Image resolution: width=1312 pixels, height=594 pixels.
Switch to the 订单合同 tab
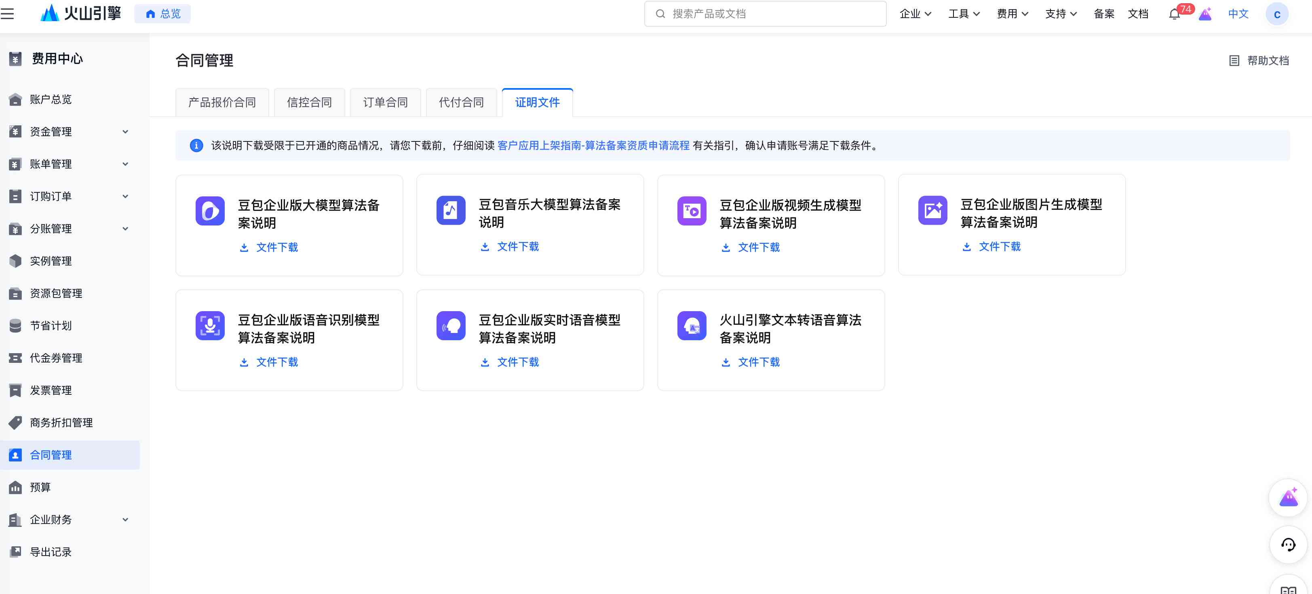(x=386, y=102)
